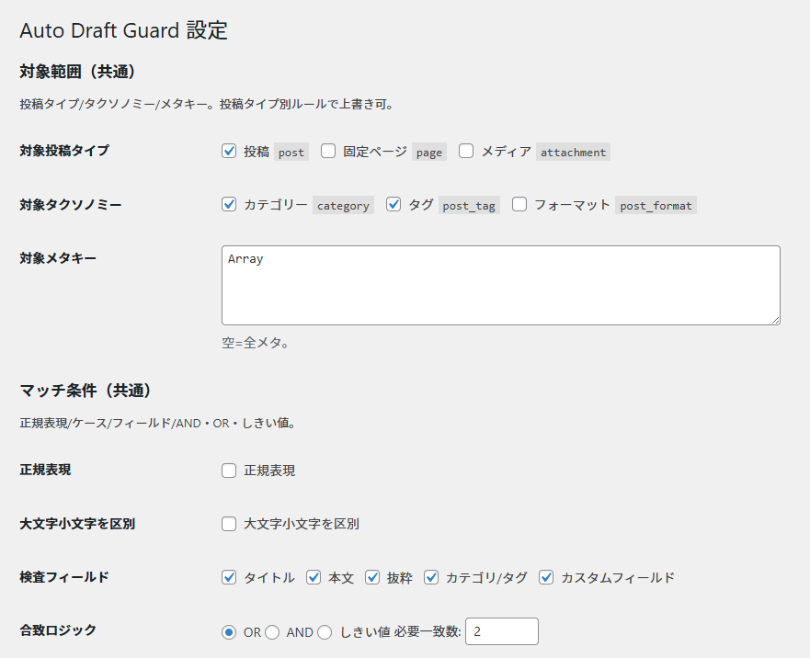The width and height of the screenshot is (810, 658).
Task: Enable the メディア attachment checkbox
Action: pyautogui.click(x=466, y=152)
